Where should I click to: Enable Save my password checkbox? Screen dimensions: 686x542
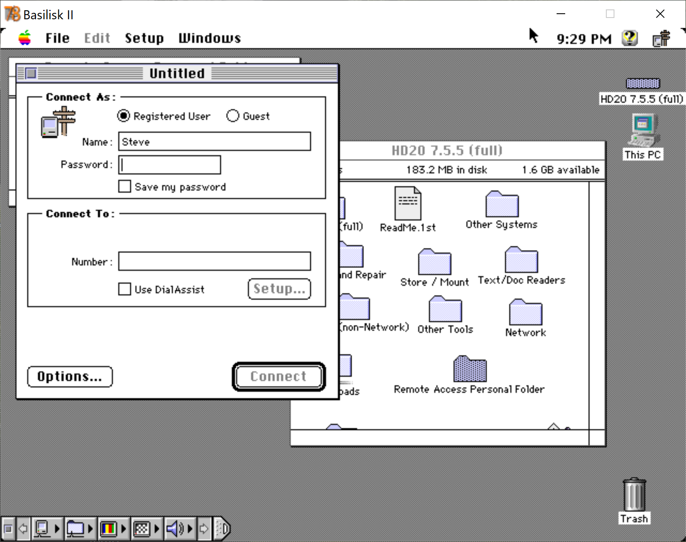click(x=125, y=186)
